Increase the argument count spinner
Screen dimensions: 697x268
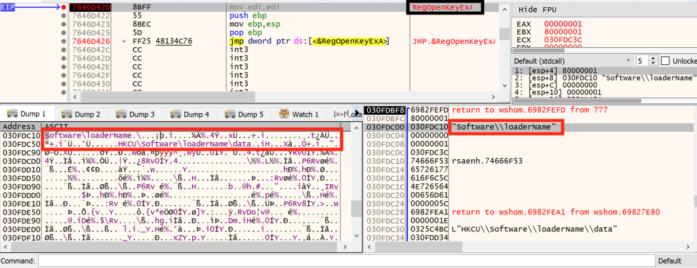(651, 58)
